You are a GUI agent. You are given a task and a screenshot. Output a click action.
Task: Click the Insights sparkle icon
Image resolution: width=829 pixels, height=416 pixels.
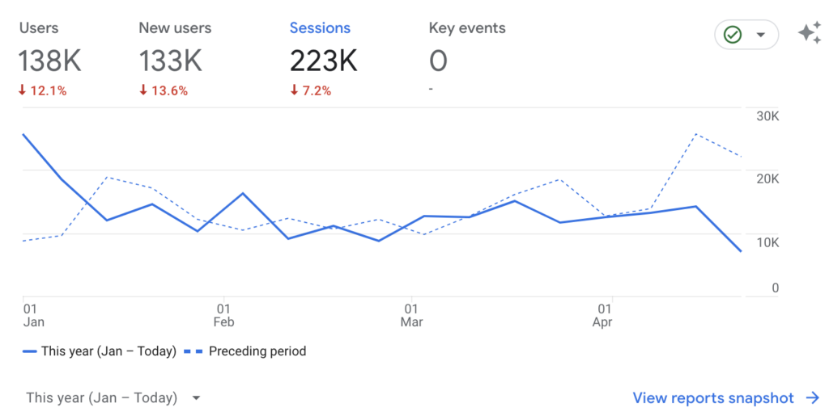tap(809, 34)
